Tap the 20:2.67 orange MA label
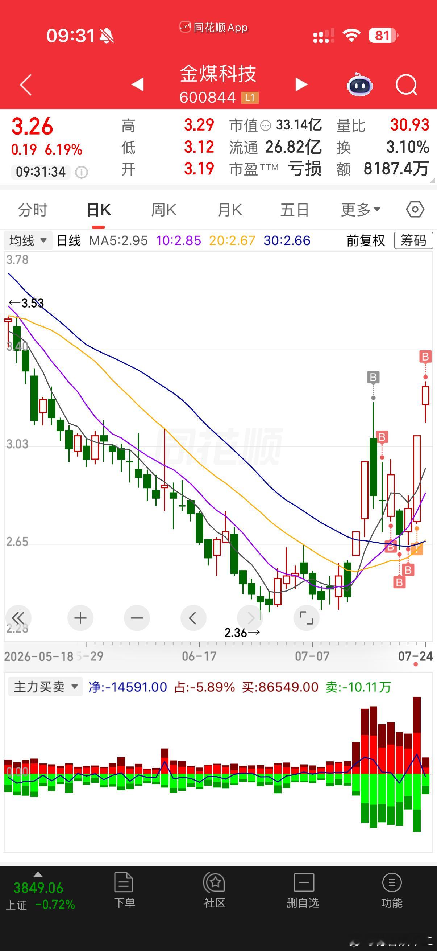This screenshot has width=437, height=951. 232,241
